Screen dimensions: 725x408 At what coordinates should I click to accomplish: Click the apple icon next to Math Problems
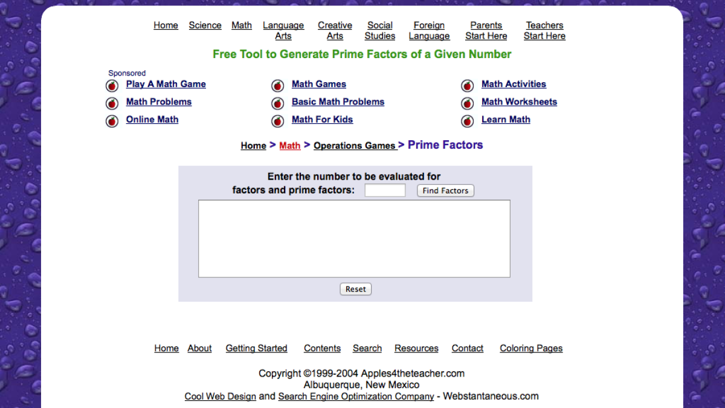(x=112, y=103)
